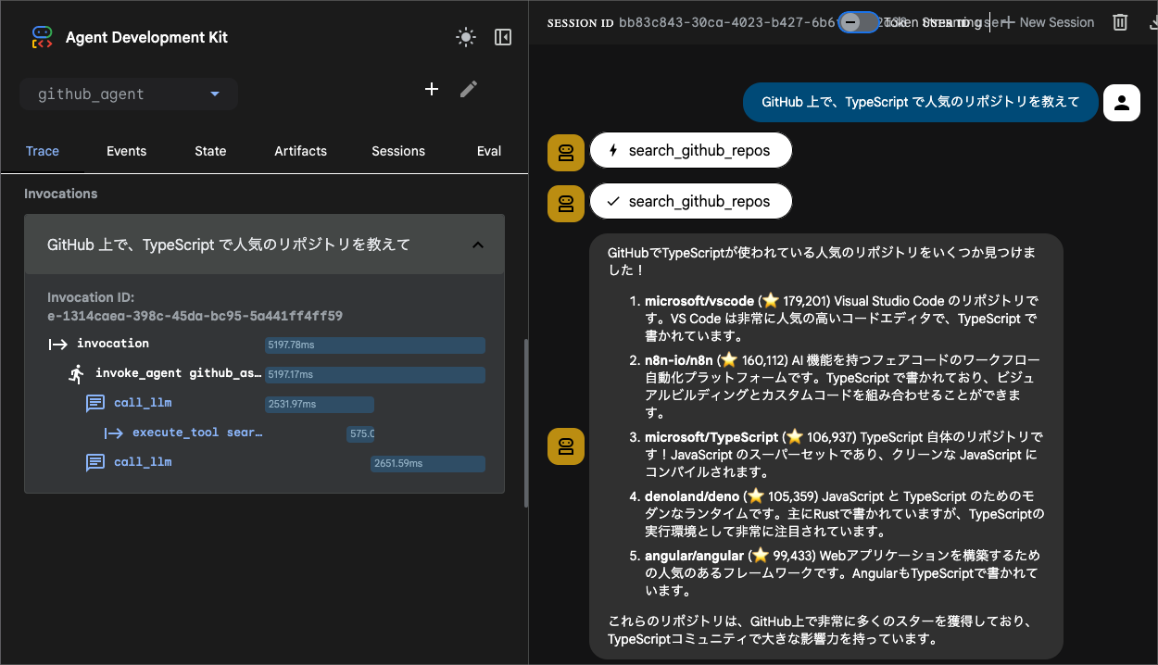Click robot avatar beside checkmark search_github_repos chip
The height and width of the screenshot is (665, 1158).
(566, 202)
